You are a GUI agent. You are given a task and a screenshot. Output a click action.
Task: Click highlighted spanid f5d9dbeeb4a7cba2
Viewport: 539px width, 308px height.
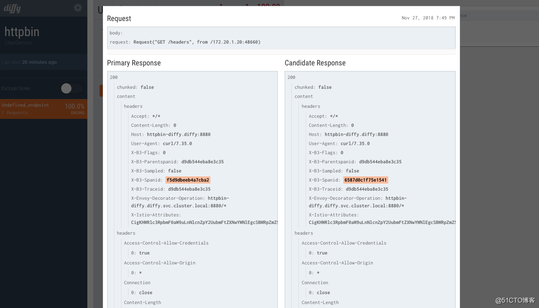(x=188, y=180)
